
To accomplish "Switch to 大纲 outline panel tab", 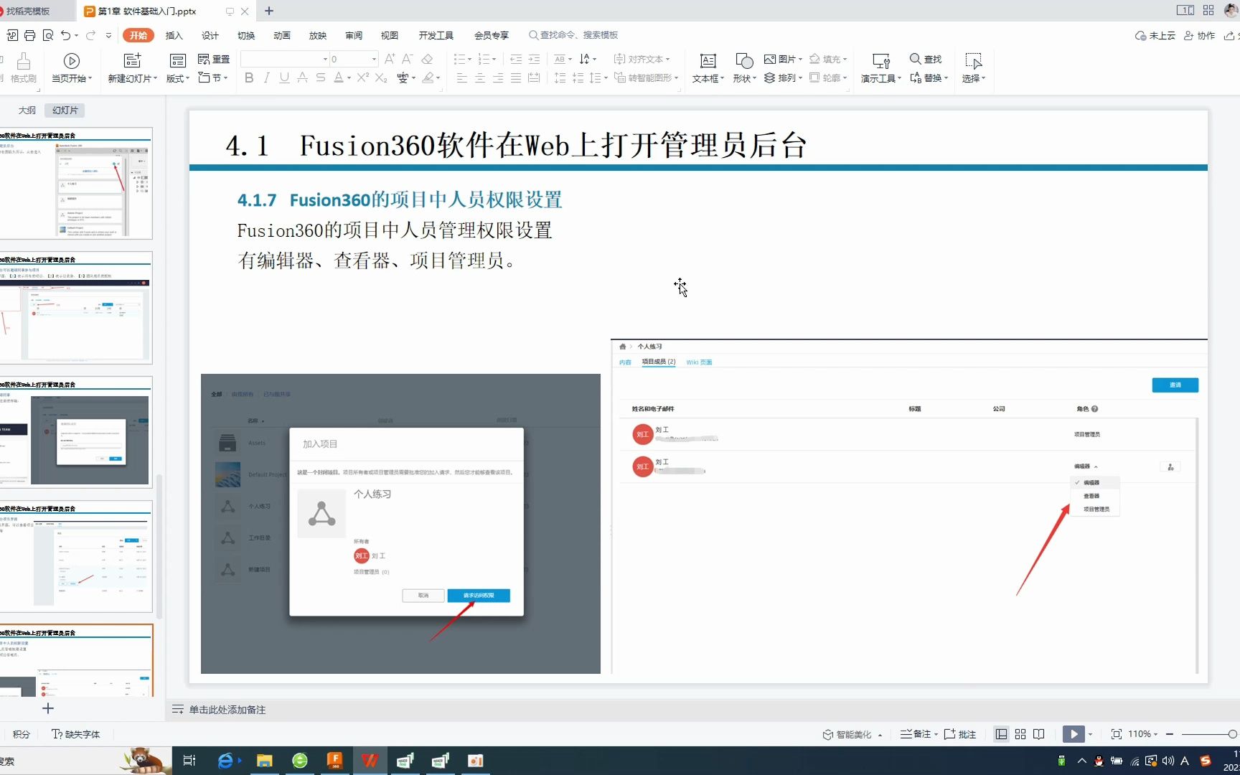I will coord(27,110).
